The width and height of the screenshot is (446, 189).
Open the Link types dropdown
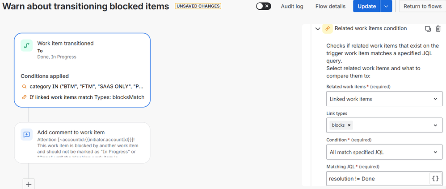pyautogui.click(x=384, y=125)
